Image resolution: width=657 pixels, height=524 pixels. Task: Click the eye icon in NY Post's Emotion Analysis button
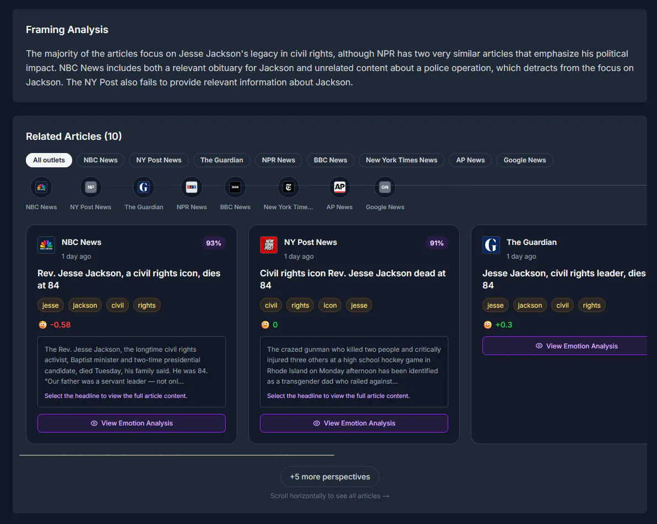[317, 423]
